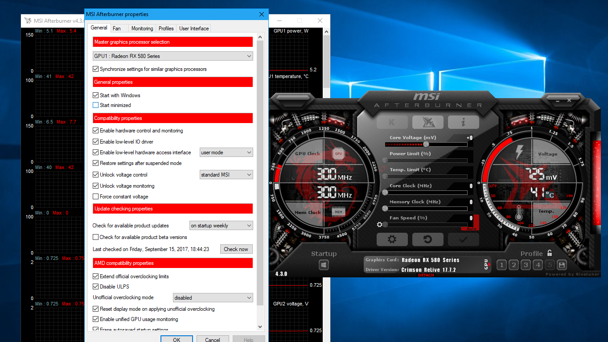Enable Force constant voltage
The height and width of the screenshot is (342, 608).
click(95, 197)
